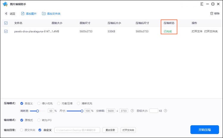
Task: Click 打开文件夹 link in file row
Action: pyautogui.click(x=211, y=31)
